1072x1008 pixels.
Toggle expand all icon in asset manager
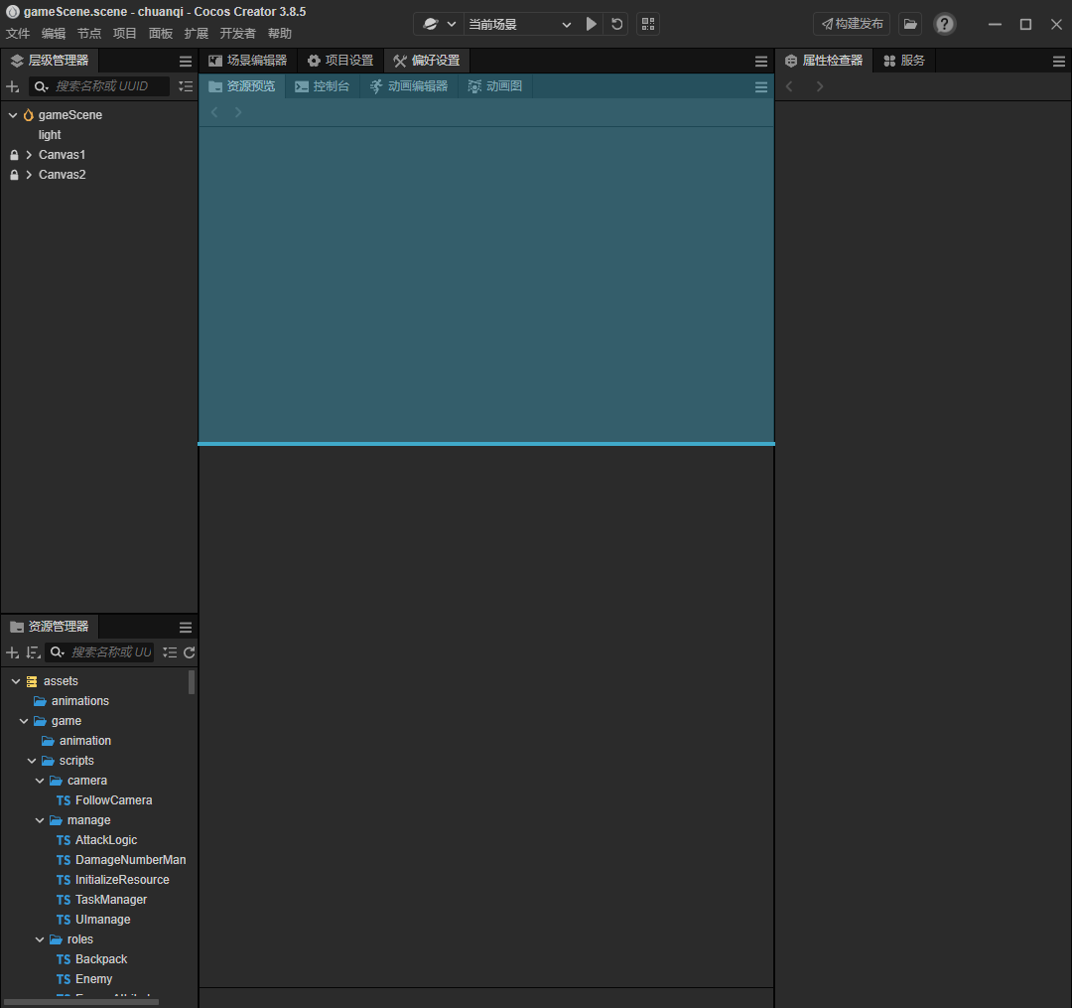[170, 652]
